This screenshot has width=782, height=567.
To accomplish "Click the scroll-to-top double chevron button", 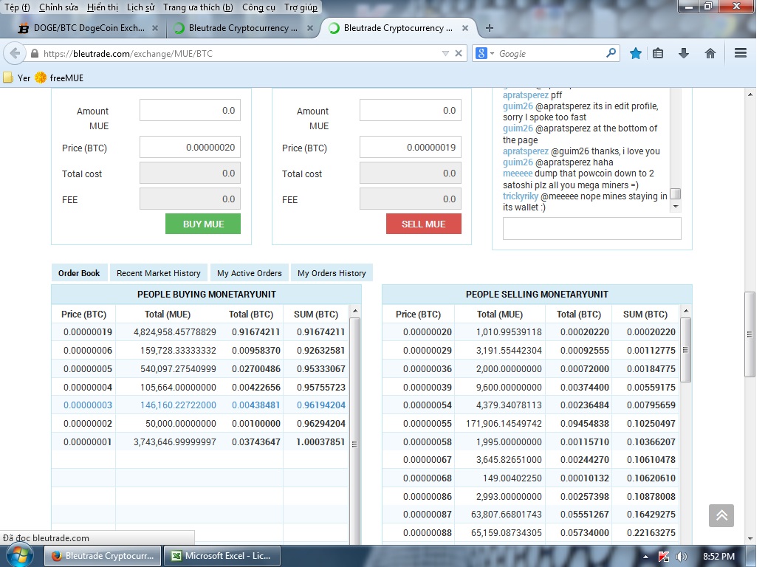I will (721, 515).
